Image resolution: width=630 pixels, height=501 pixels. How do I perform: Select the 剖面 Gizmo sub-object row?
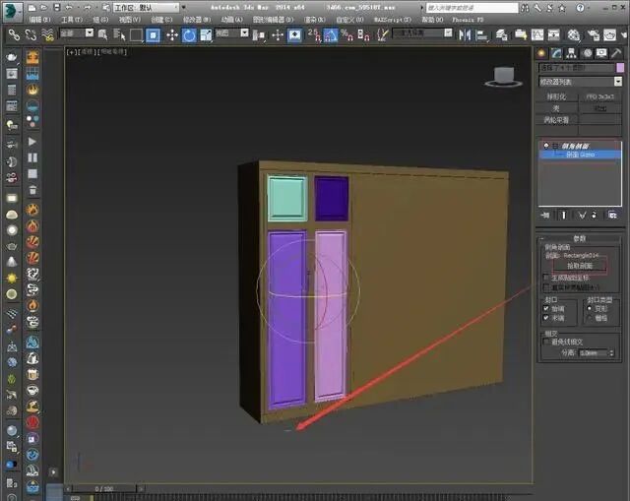(580, 155)
